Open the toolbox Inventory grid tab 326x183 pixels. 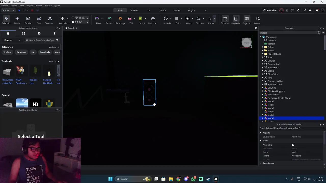point(23,33)
